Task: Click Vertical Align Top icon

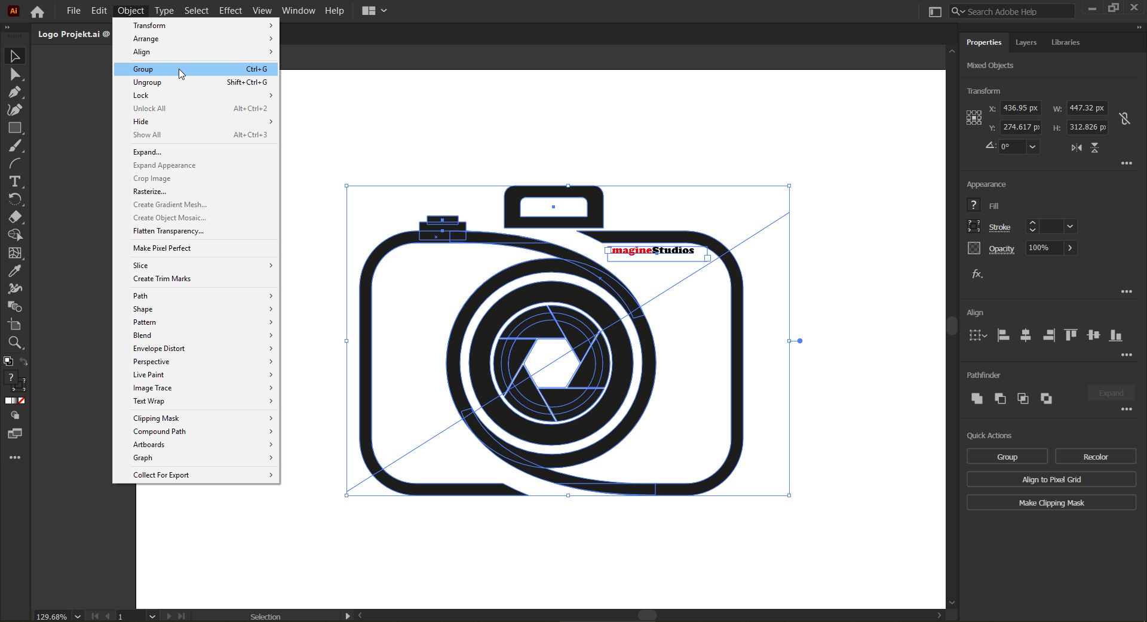Action: (1071, 335)
